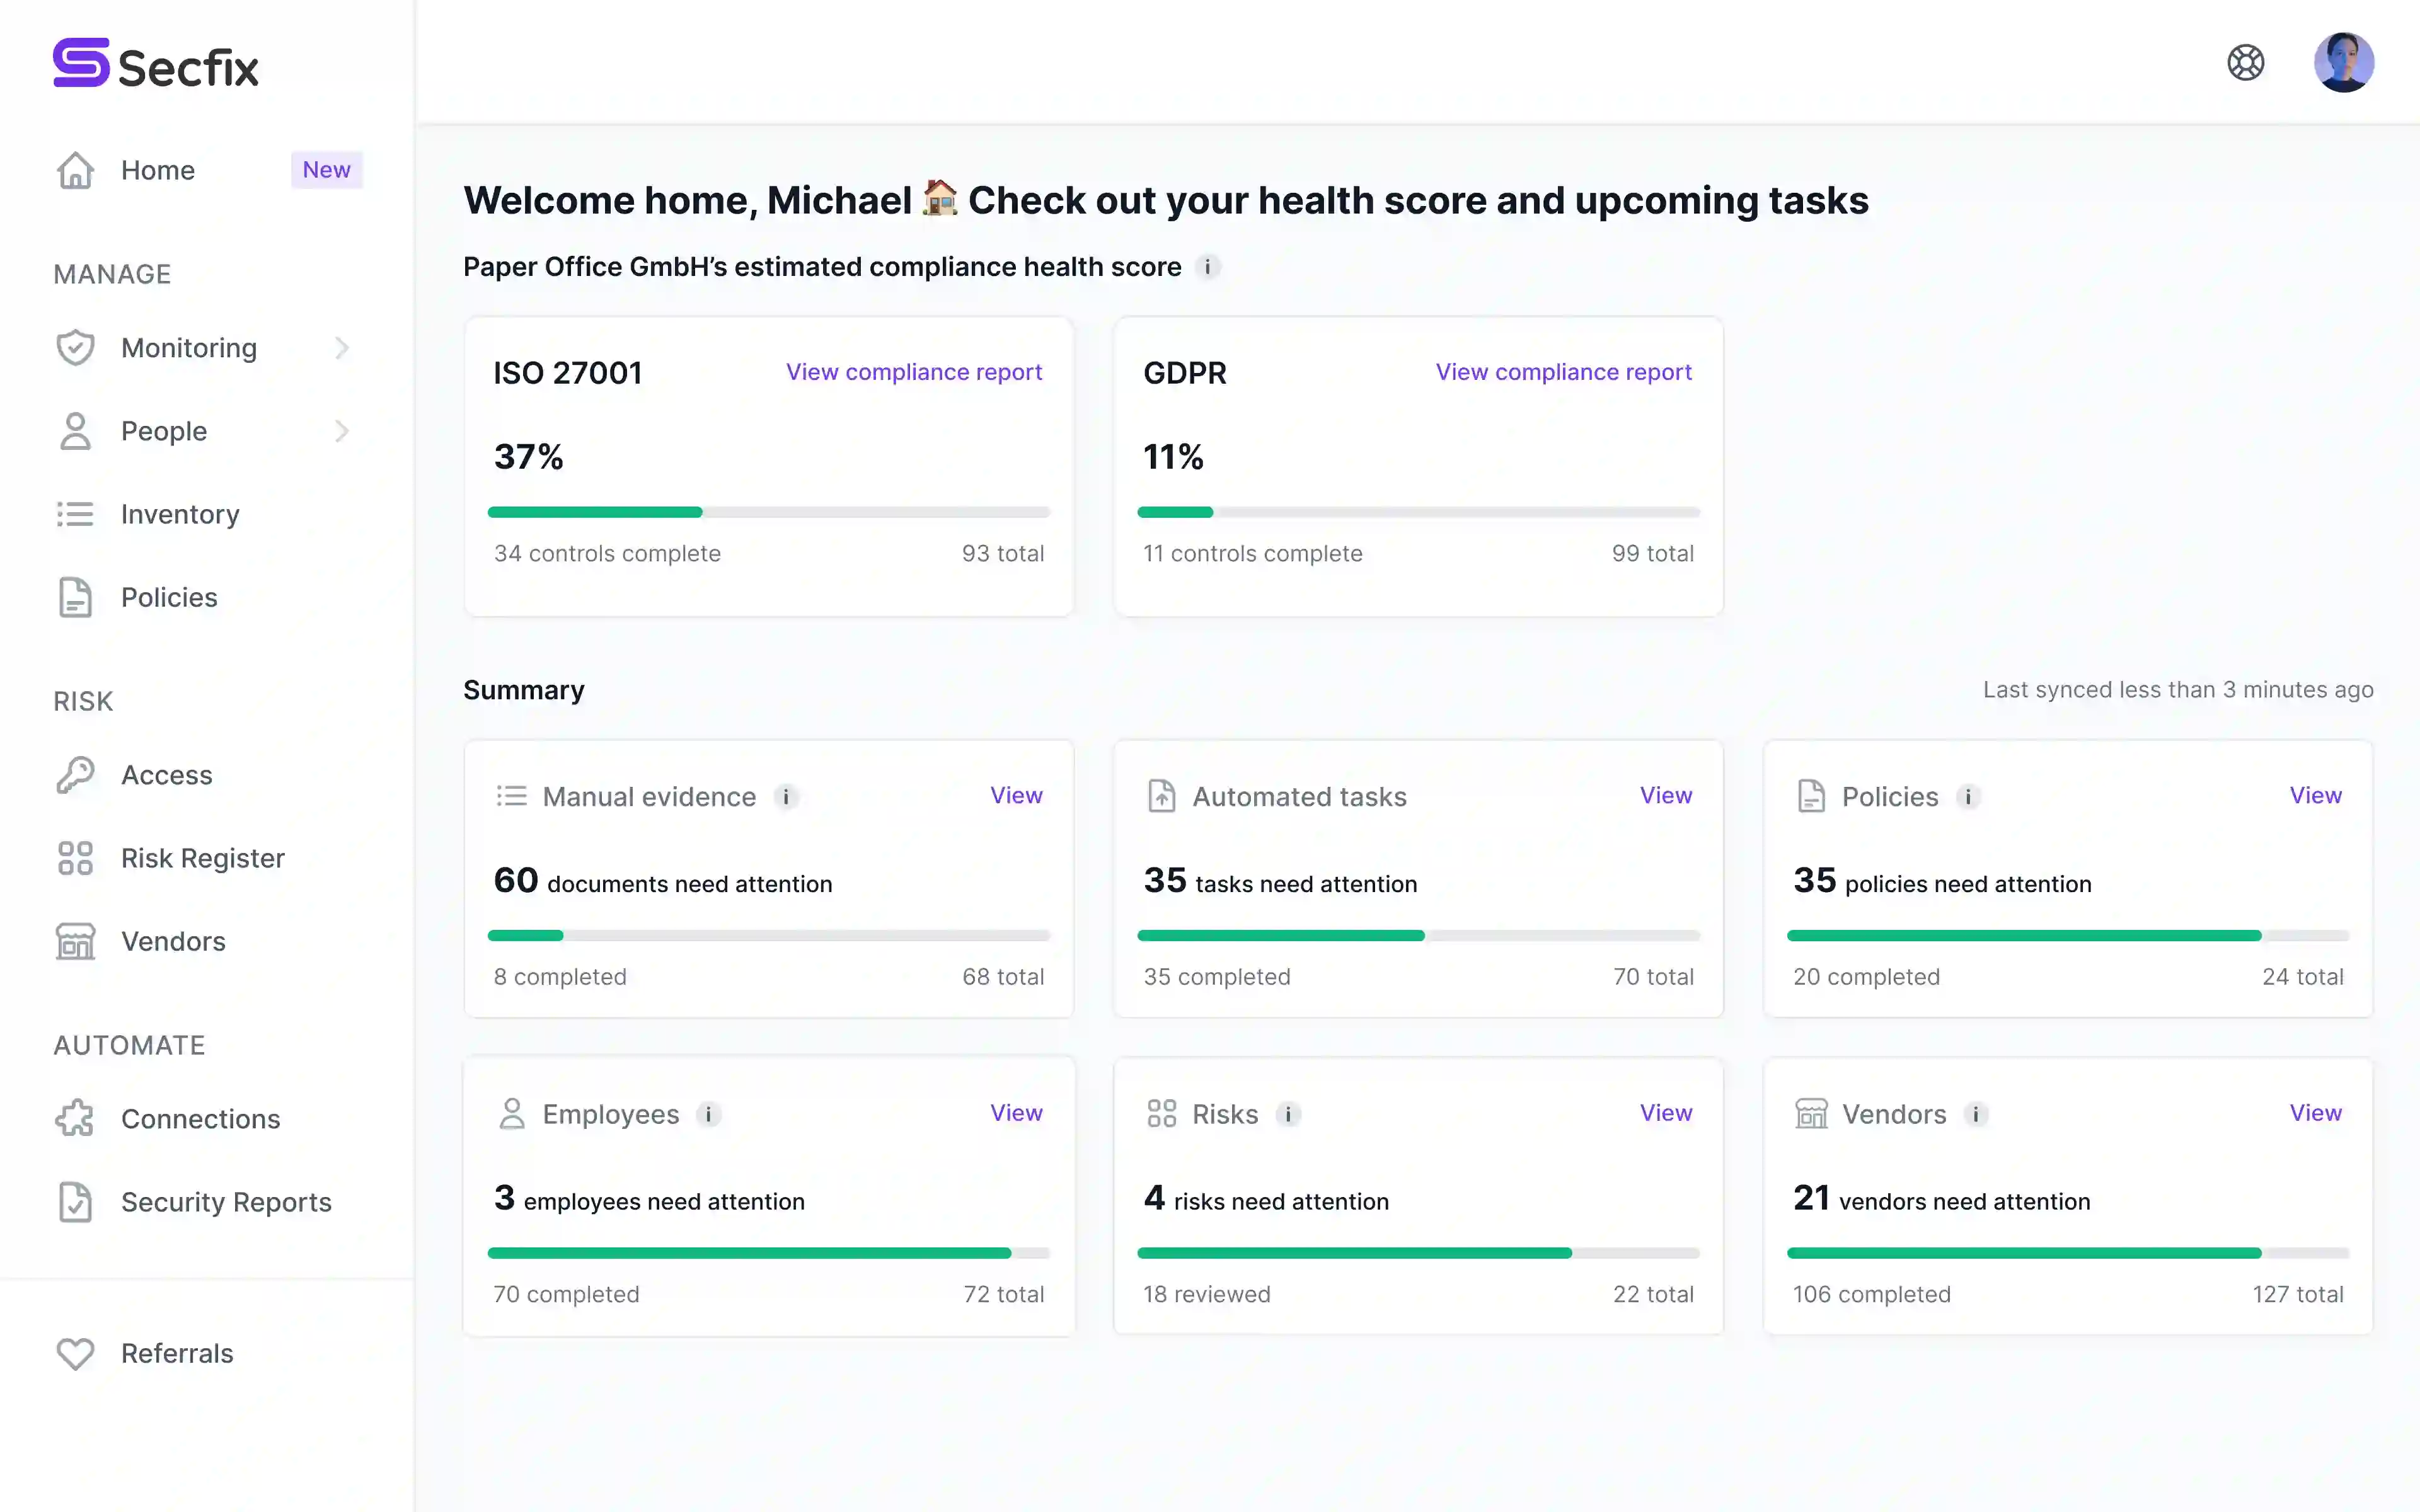Viewport: 2420px width, 1512px height.
Task: View GDPR compliance report
Action: click(1563, 372)
